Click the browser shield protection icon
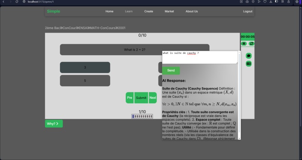Screen dimensions: 302x160 [x=253, y=2]
